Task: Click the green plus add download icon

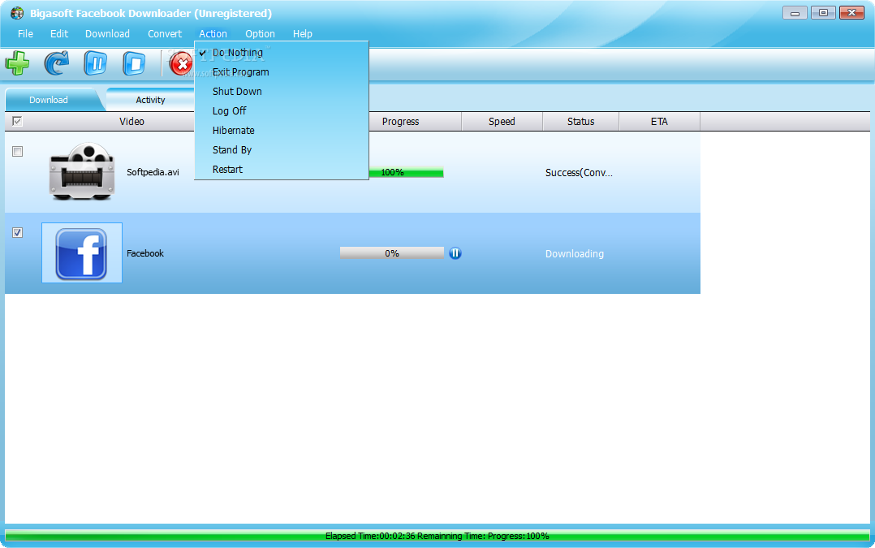Action: tap(17, 63)
